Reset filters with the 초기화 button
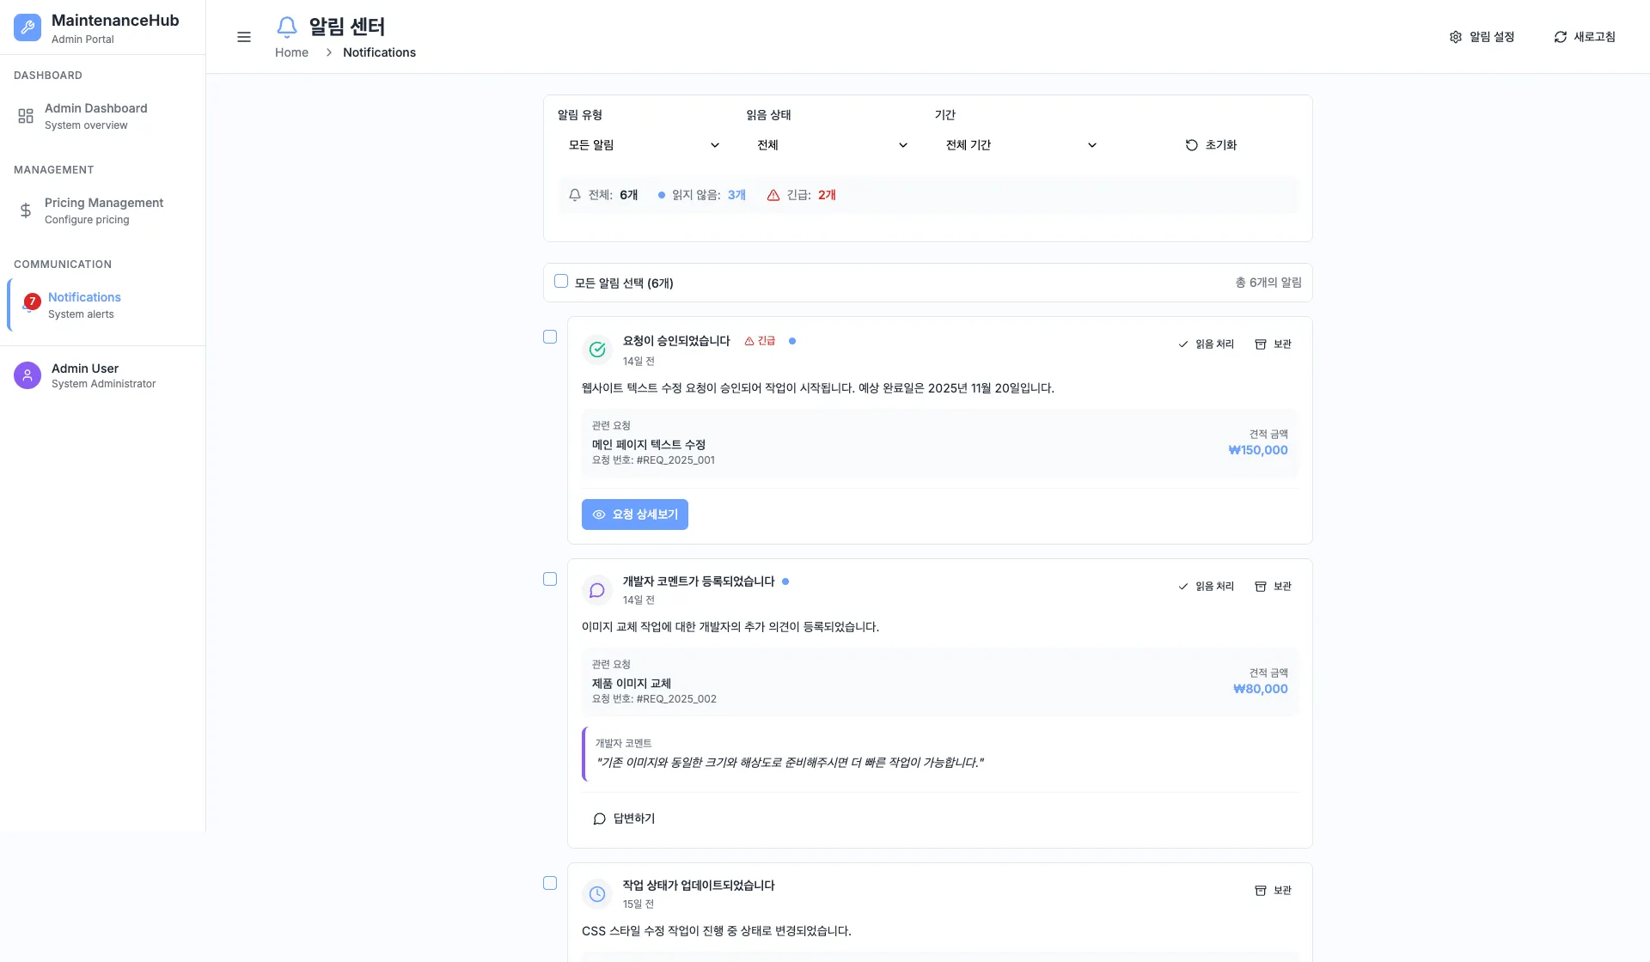1650x962 pixels. point(1211,145)
